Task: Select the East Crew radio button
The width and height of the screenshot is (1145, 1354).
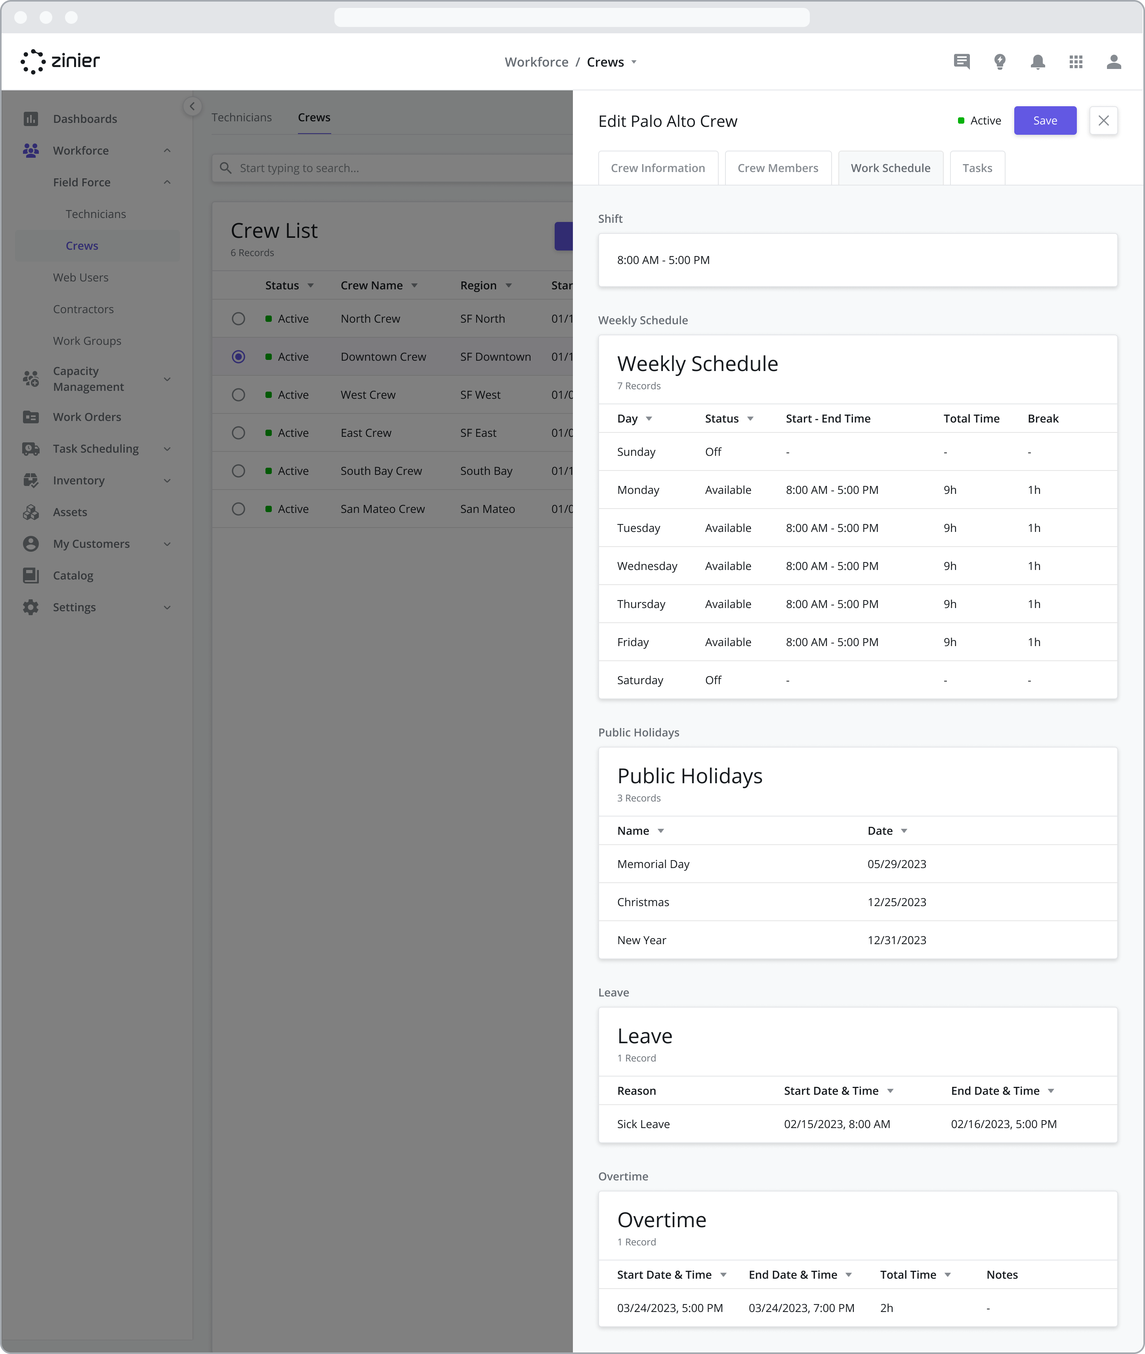Action: (x=238, y=433)
